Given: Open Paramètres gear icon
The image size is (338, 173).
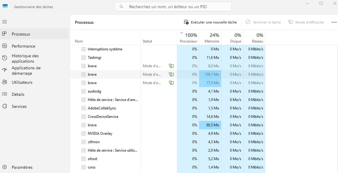Looking at the screenshot, I should pos(5,167).
